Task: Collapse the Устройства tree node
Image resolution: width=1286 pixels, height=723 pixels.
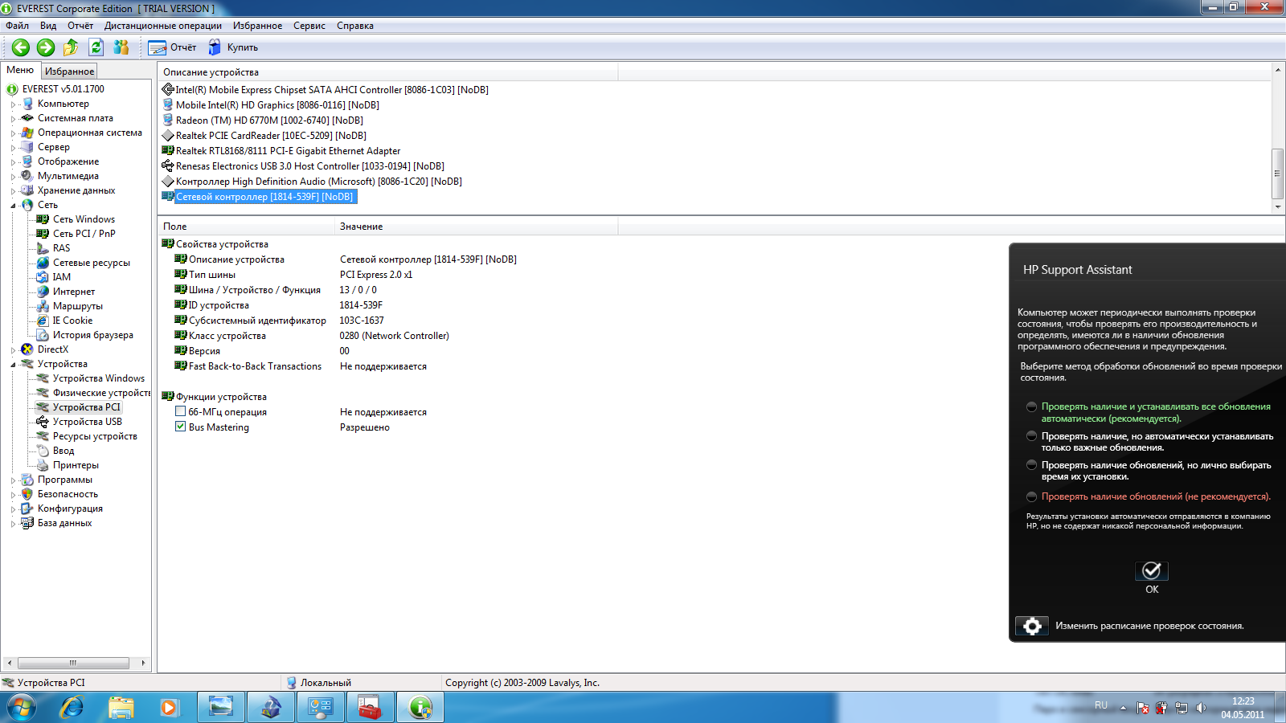Action: coord(14,365)
